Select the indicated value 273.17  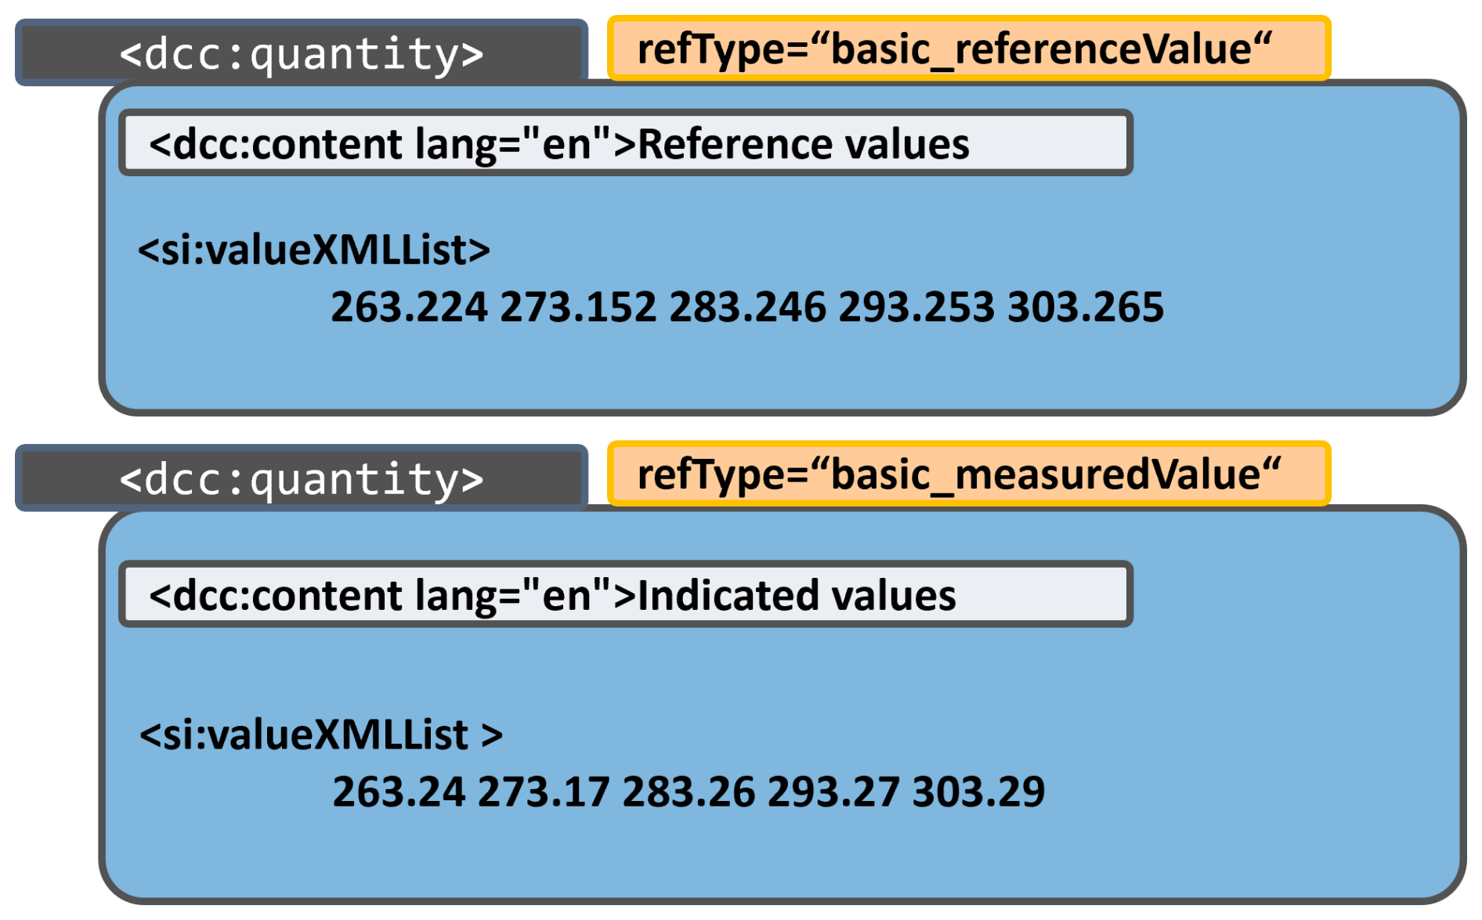544,792
